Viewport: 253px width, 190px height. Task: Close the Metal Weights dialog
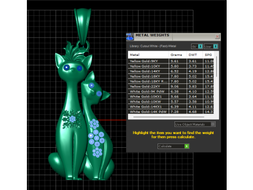click(217, 36)
